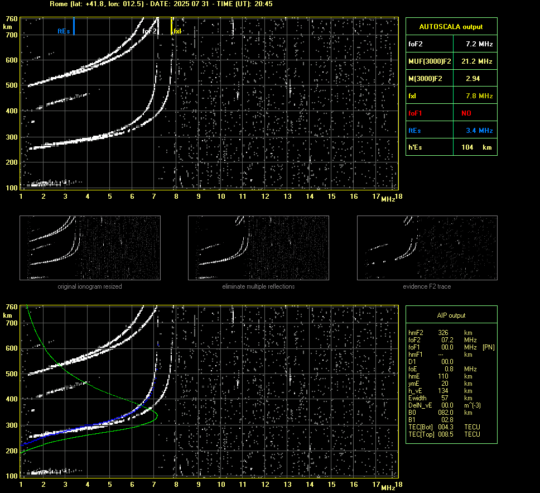This screenshot has width=540, height=493.
Task: Select the B1 02.8 value
Action: (447, 419)
